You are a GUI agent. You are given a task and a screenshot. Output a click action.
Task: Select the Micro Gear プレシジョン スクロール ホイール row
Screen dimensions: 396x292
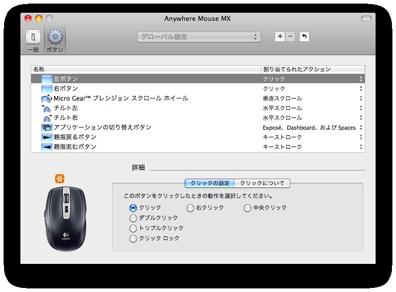coord(121,98)
